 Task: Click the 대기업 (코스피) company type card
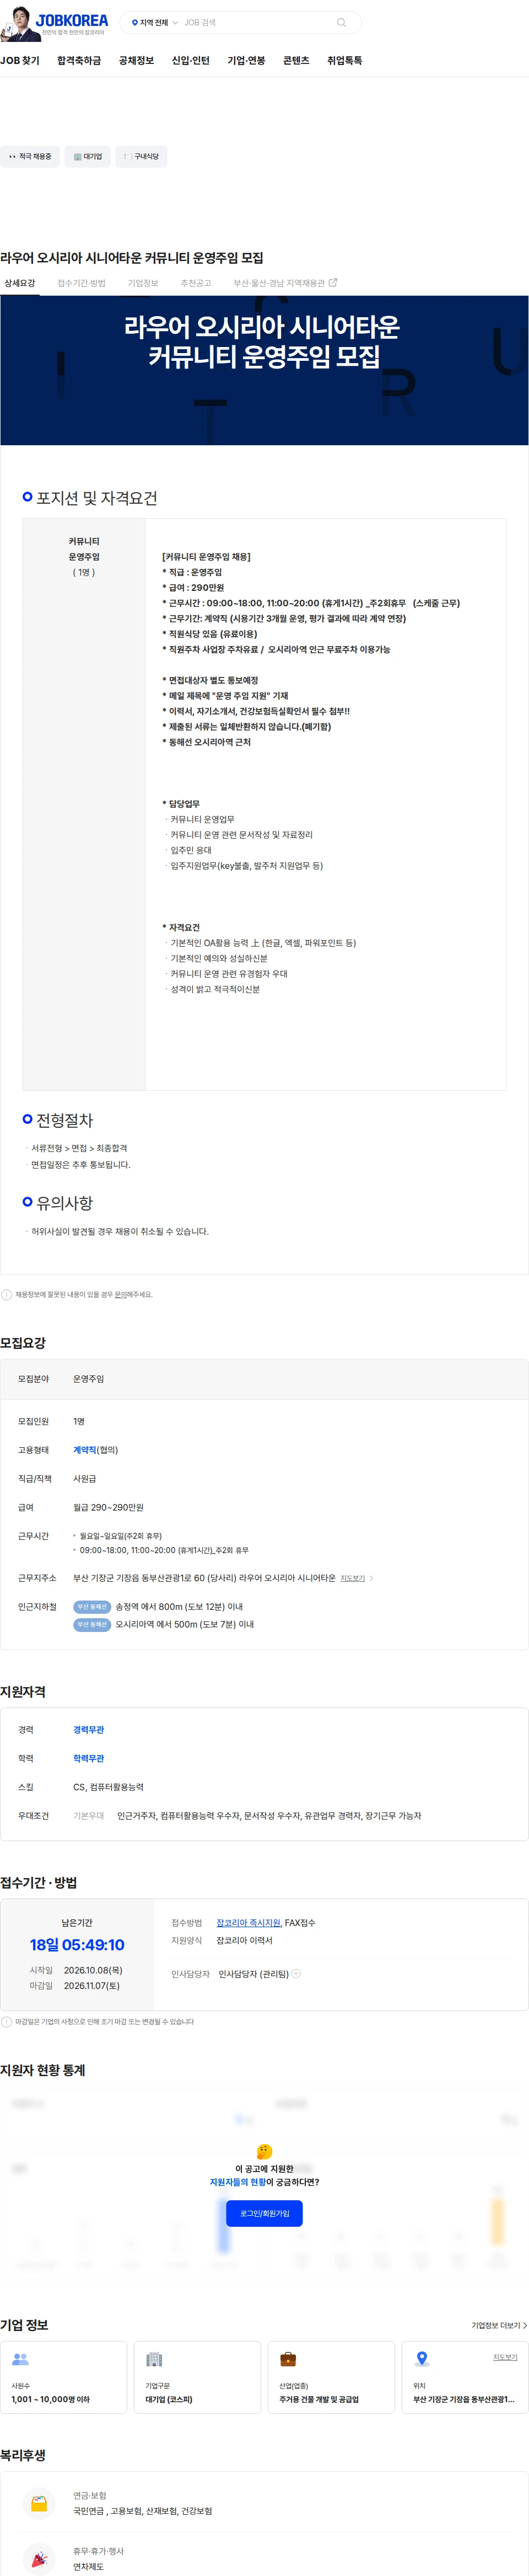click(198, 2377)
